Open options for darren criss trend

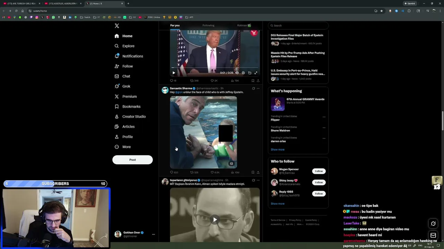coord(324,138)
